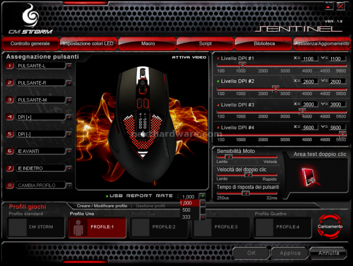
Task: Select PROFILE:1 slot
Action: (97, 227)
